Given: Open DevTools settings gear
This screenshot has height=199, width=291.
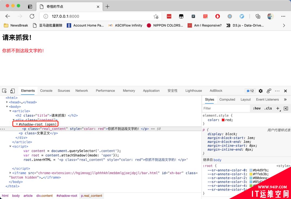Looking at the screenshot, I should (x=261, y=91).
